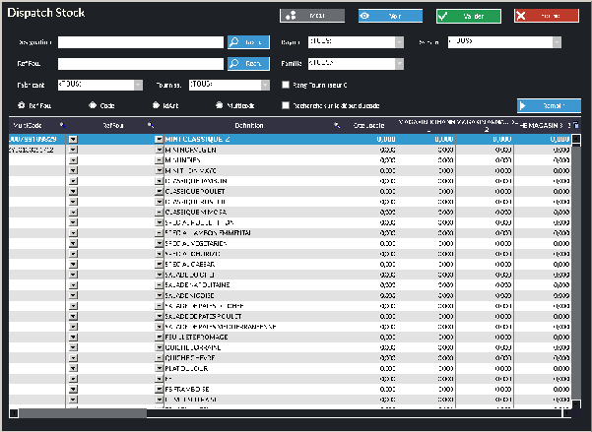Select the MINI CLASSIQUE 2 row

246,140
